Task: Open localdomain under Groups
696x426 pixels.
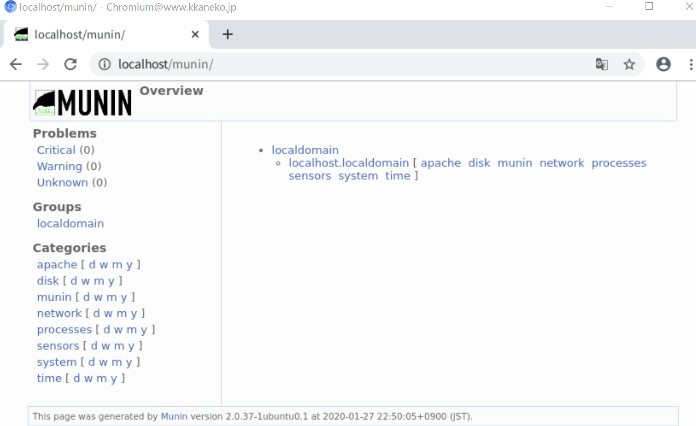Action: 70,224
